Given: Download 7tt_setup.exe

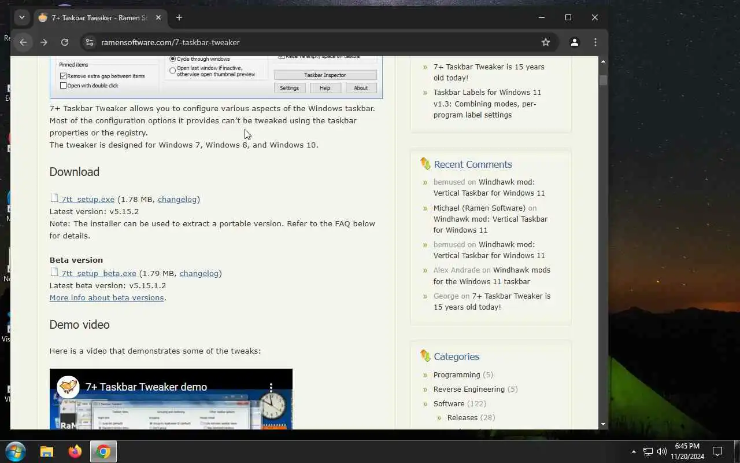Looking at the screenshot, I should click(x=88, y=199).
